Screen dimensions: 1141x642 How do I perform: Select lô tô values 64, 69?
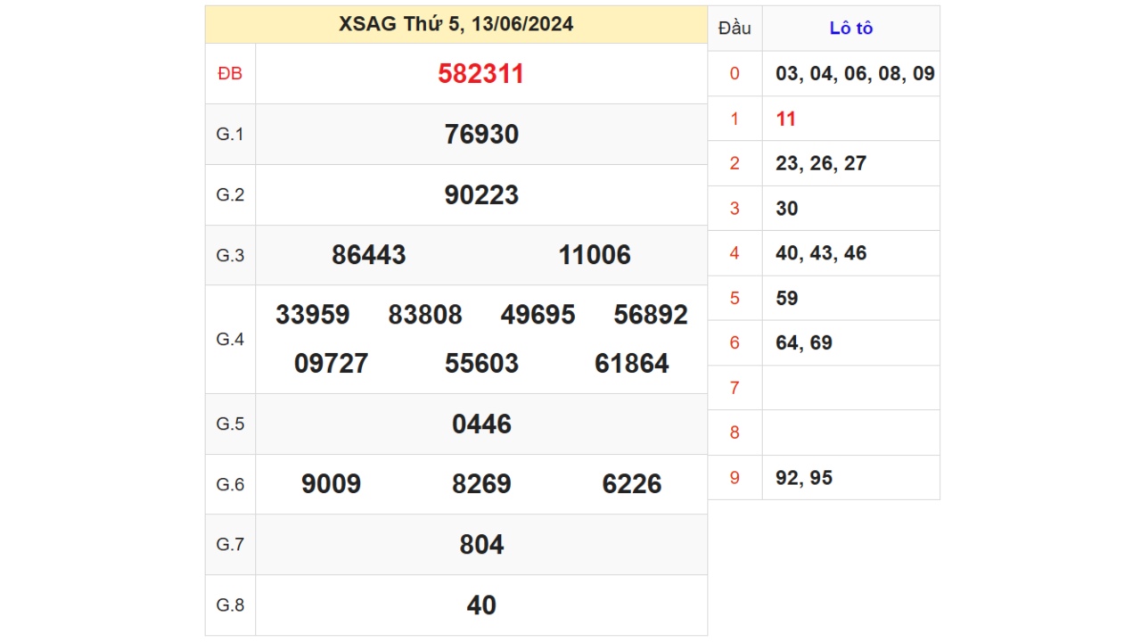coord(804,343)
